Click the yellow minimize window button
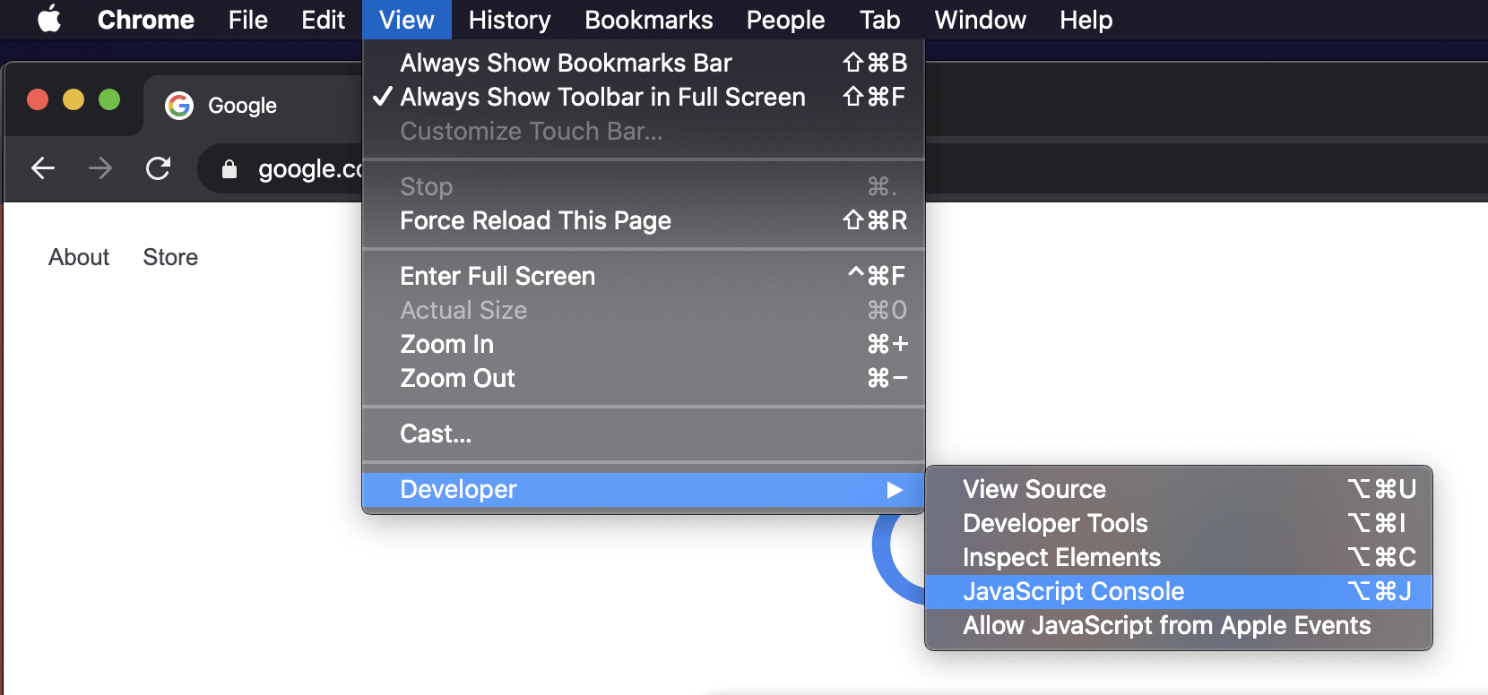 pyautogui.click(x=74, y=99)
